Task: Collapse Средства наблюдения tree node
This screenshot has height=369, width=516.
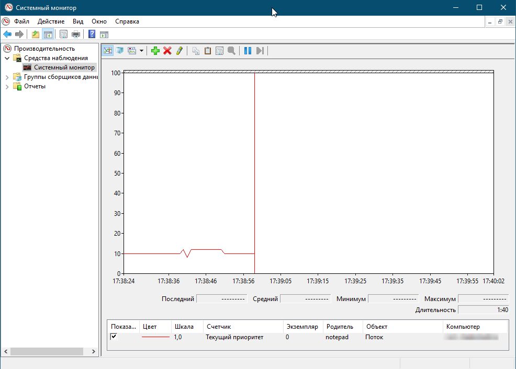Action: click(x=7, y=58)
